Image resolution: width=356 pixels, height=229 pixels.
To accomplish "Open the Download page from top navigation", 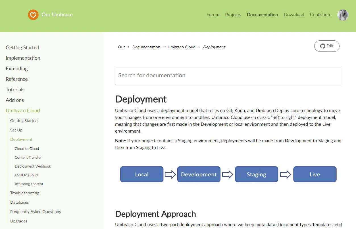I will (x=294, y=15).
